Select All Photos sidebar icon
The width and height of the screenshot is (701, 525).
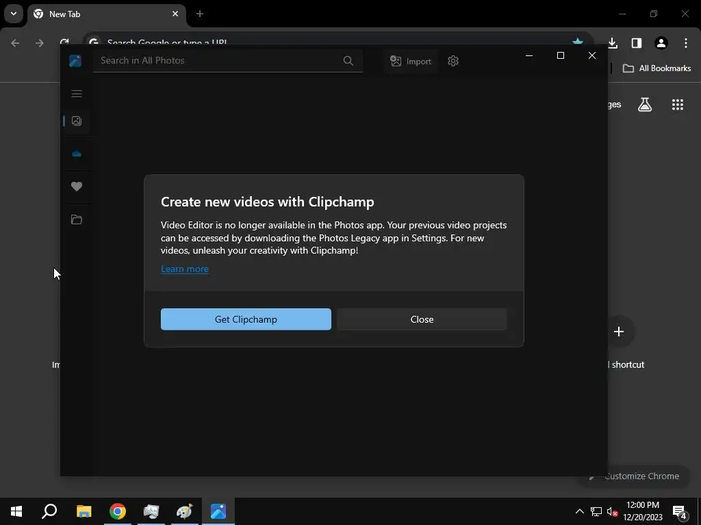pyautogui.click(x=77, y=120)
